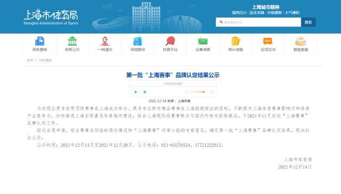Open 政务公开 government building icon
The width and height of the screenshot is (341, 194).
(x=72, y=41)
